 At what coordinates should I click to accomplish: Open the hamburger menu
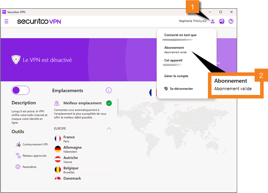[6, 21]
